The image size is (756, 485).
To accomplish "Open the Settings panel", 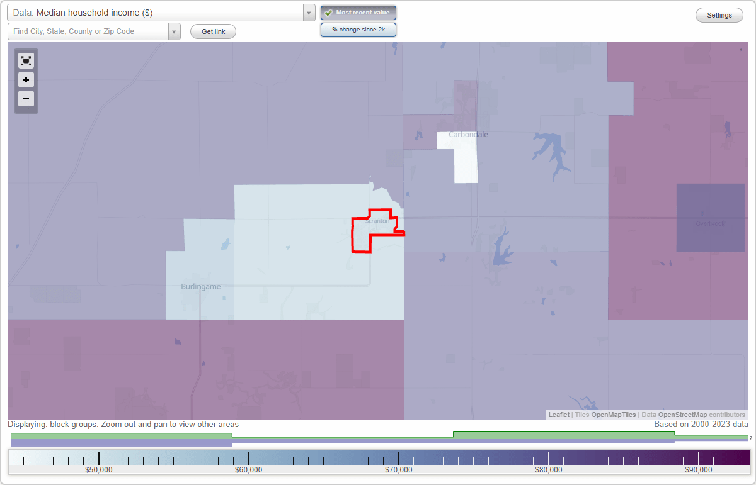I will point(719,14).
